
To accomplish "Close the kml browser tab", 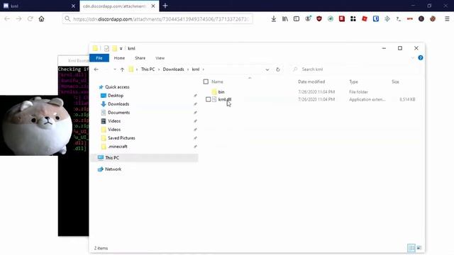I will [73, 6].
